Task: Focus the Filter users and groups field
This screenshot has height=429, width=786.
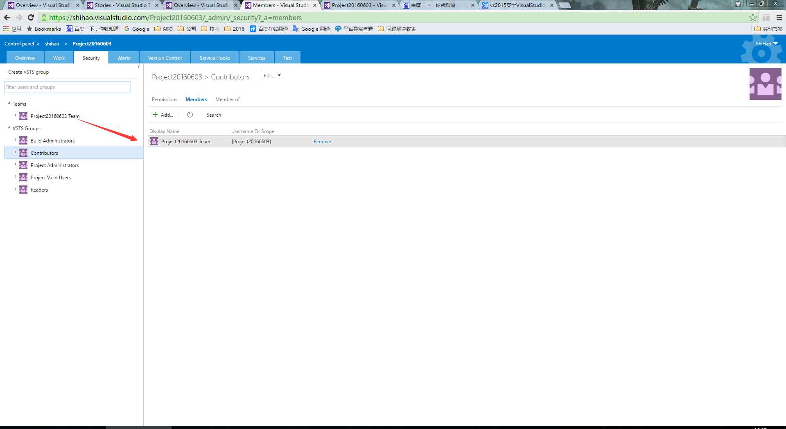Action: pyautogui.click(x=68, y=87)
